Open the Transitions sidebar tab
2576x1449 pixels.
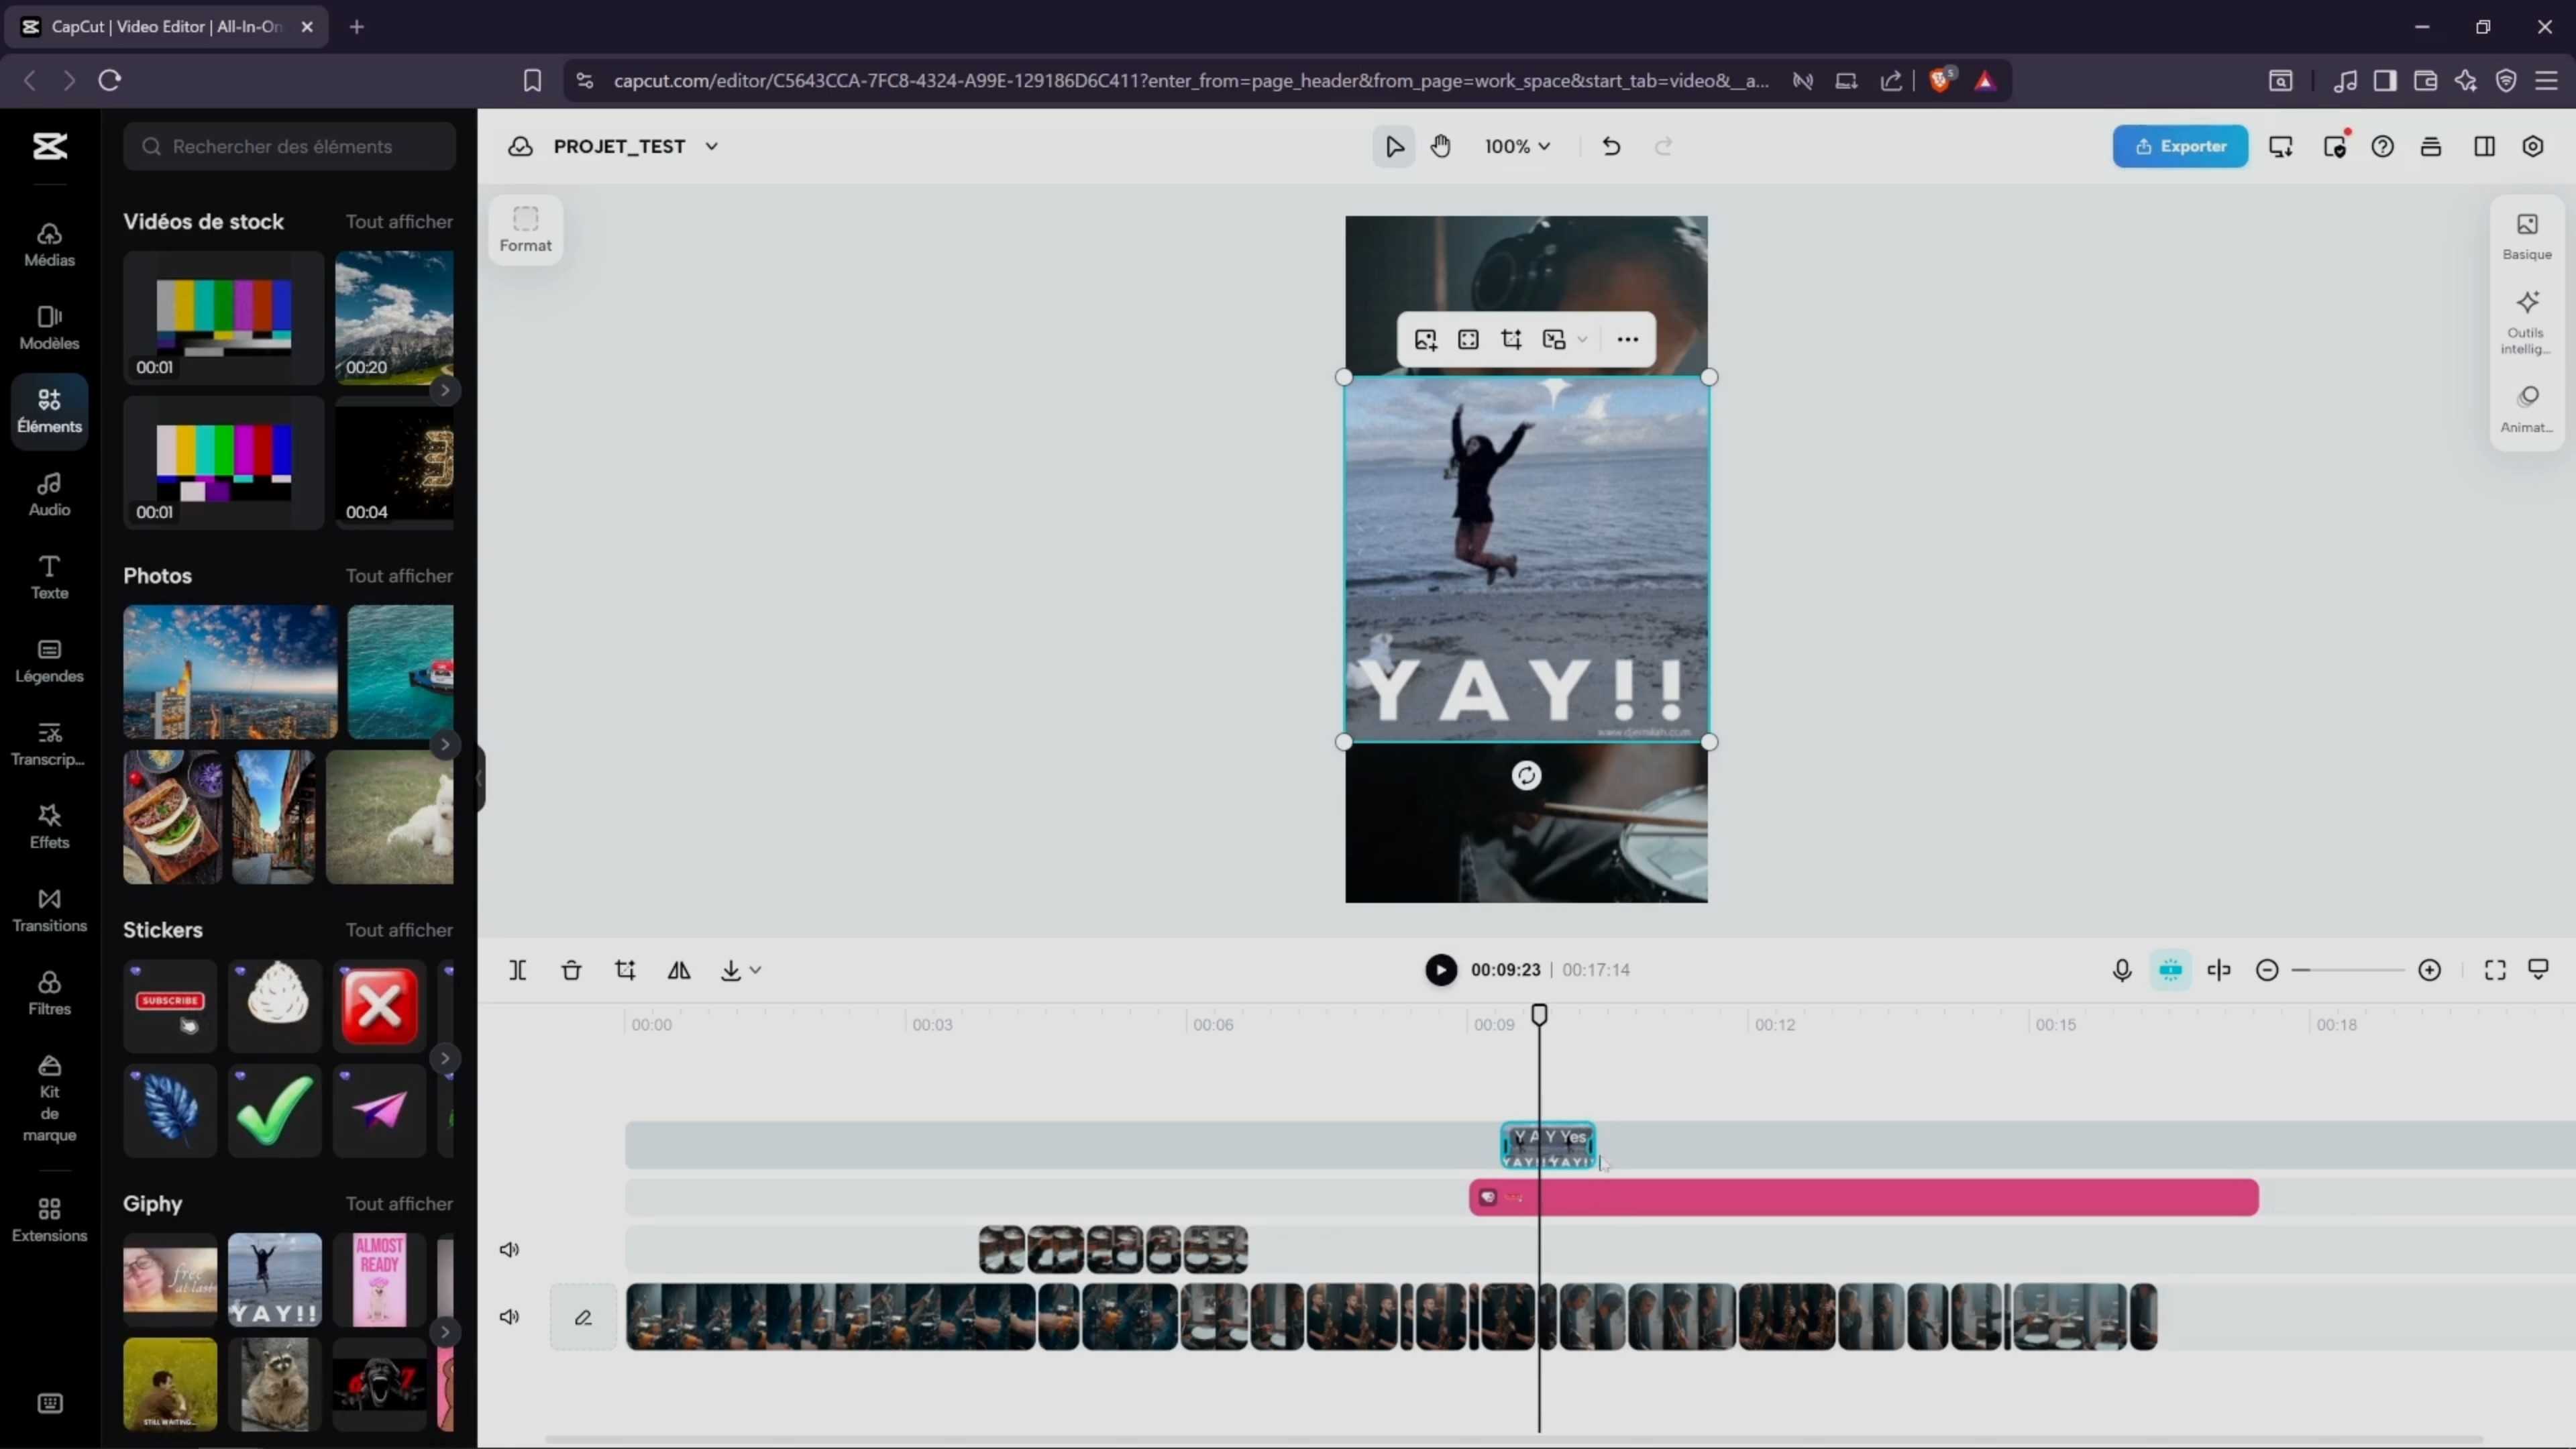pyautogui.click(x=49, y=910)
